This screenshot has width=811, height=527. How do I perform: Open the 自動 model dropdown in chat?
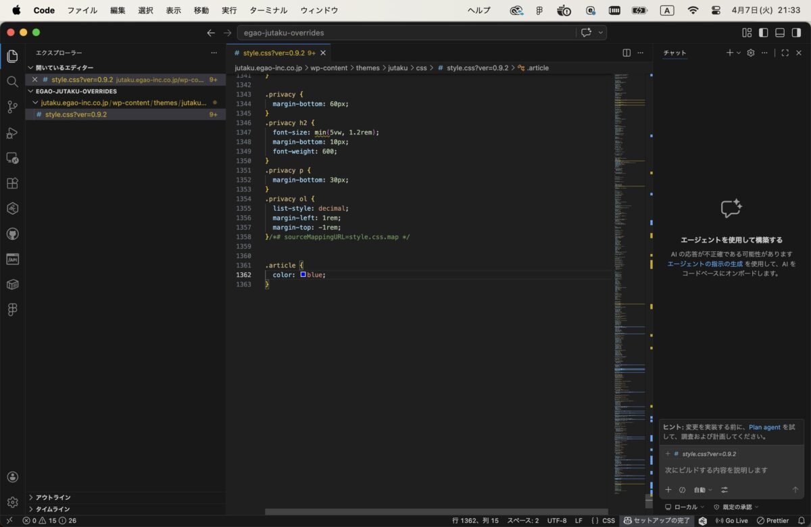click(703, 490)
